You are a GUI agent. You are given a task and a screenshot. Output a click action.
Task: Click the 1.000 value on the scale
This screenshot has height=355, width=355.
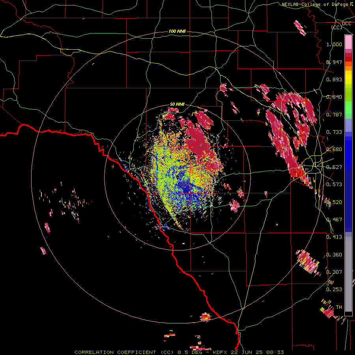334,44
